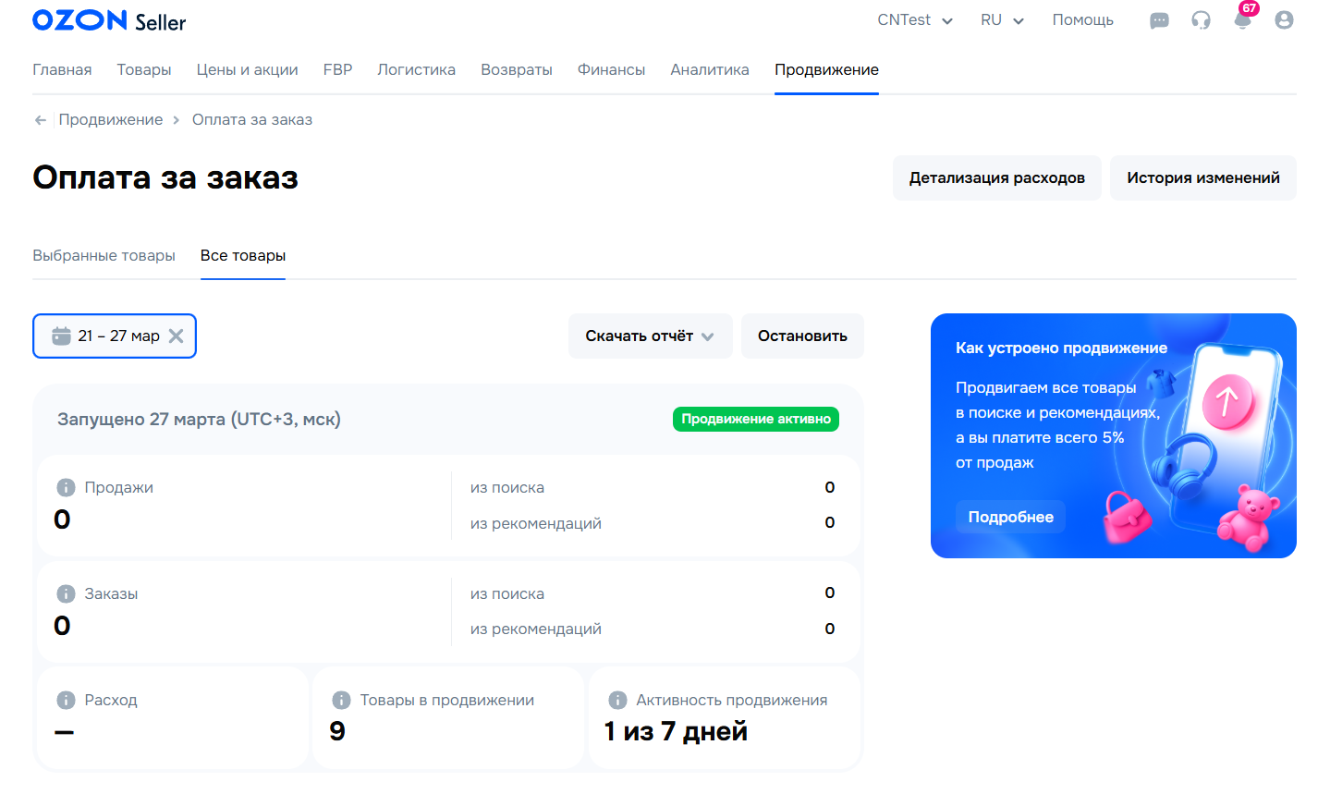Expand the CNTest account dropdown

click(x=914, y=20)
